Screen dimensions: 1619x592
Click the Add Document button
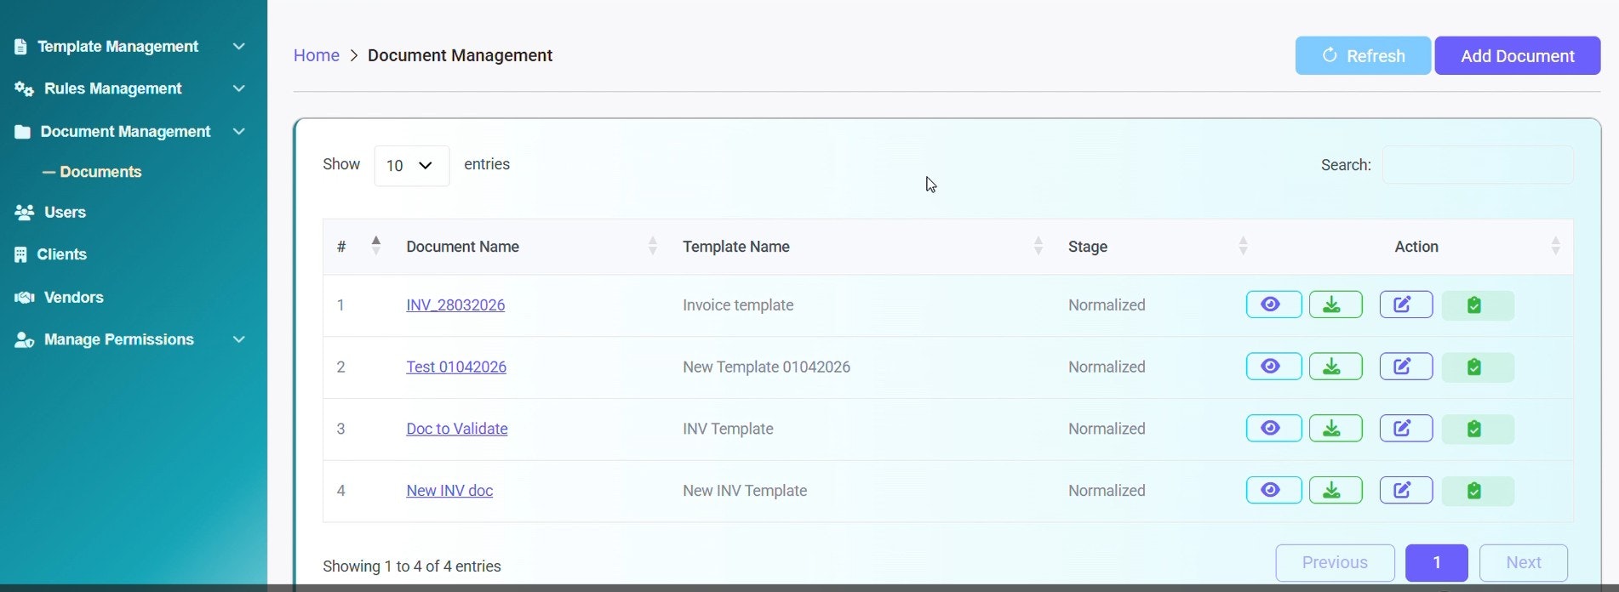[1518, 55]
